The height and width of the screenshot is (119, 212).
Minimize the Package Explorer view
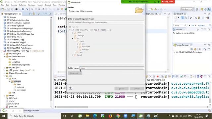coord(46,14)
